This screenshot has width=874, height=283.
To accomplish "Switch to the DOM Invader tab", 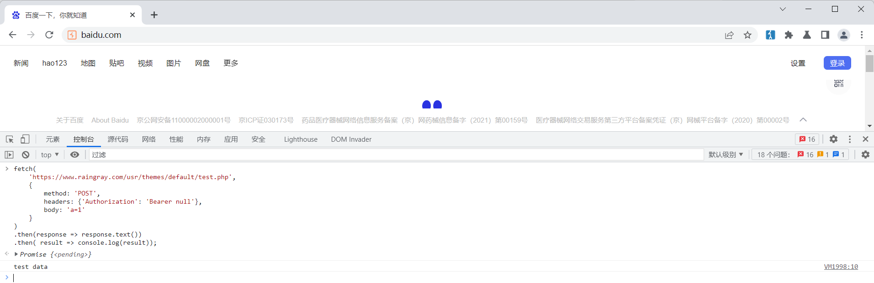I will point(351,139).
